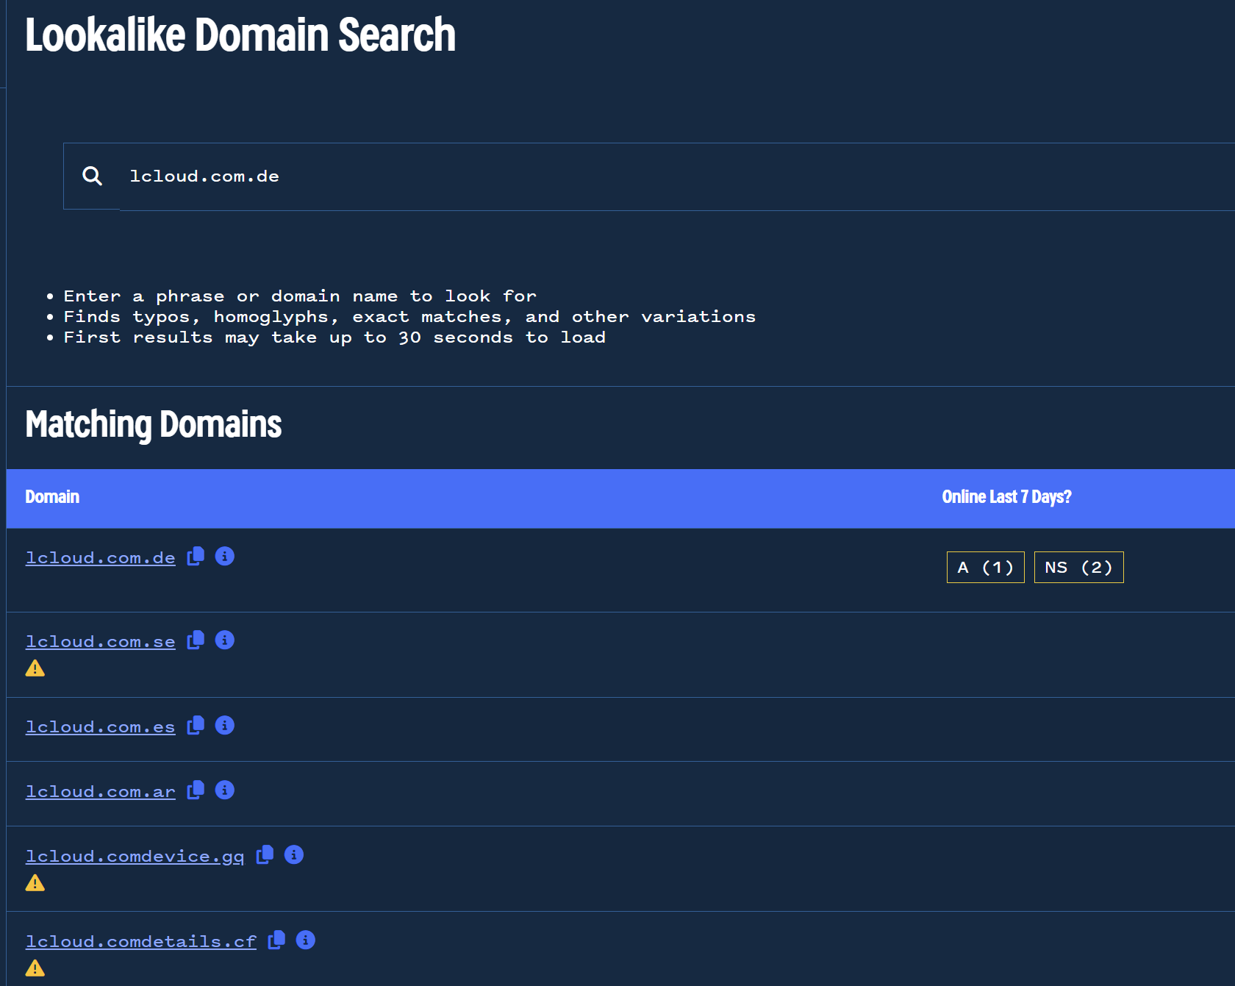Click the warning icon under lcloud.comdetails.cf
The image size is (1235, 986).
(x=35, y=968)
